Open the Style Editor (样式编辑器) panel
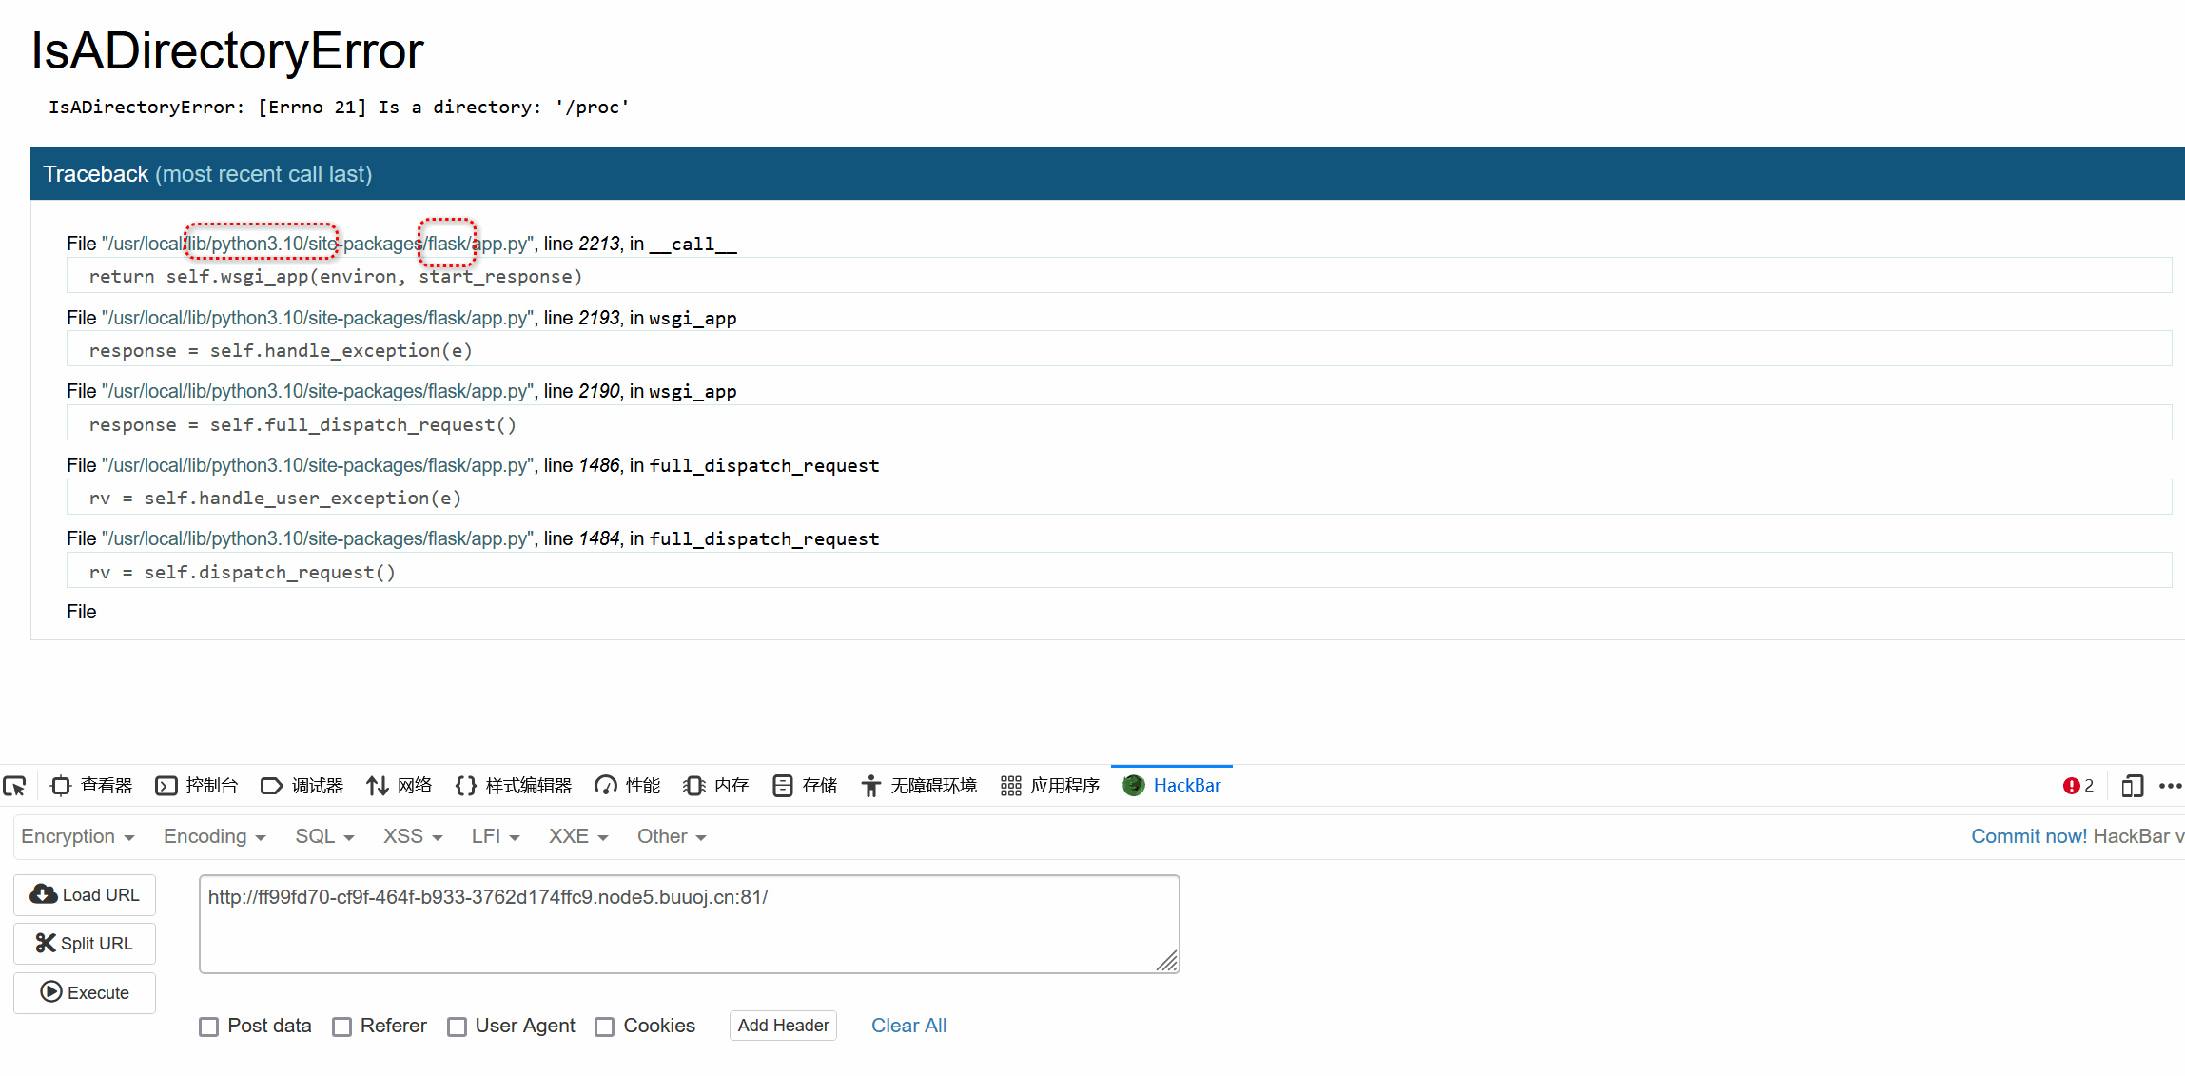The width and height of the screenshot is (2185, 1076). point(514,786)
